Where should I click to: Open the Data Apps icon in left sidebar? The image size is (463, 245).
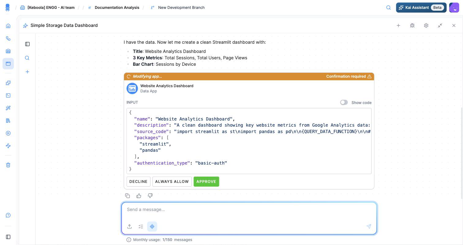(x=8, y=64)
